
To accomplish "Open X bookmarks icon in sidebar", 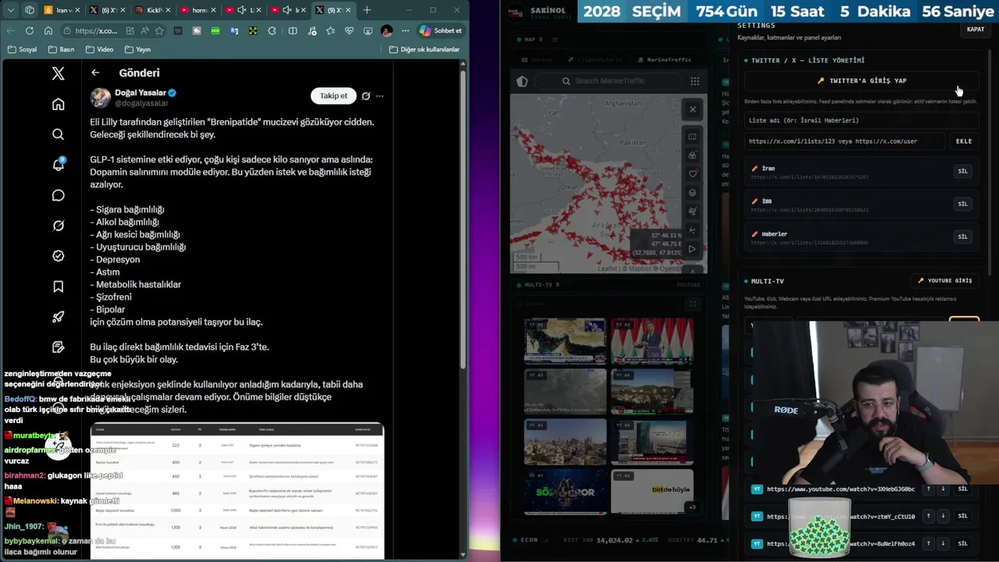I will [x=58, y=286].
